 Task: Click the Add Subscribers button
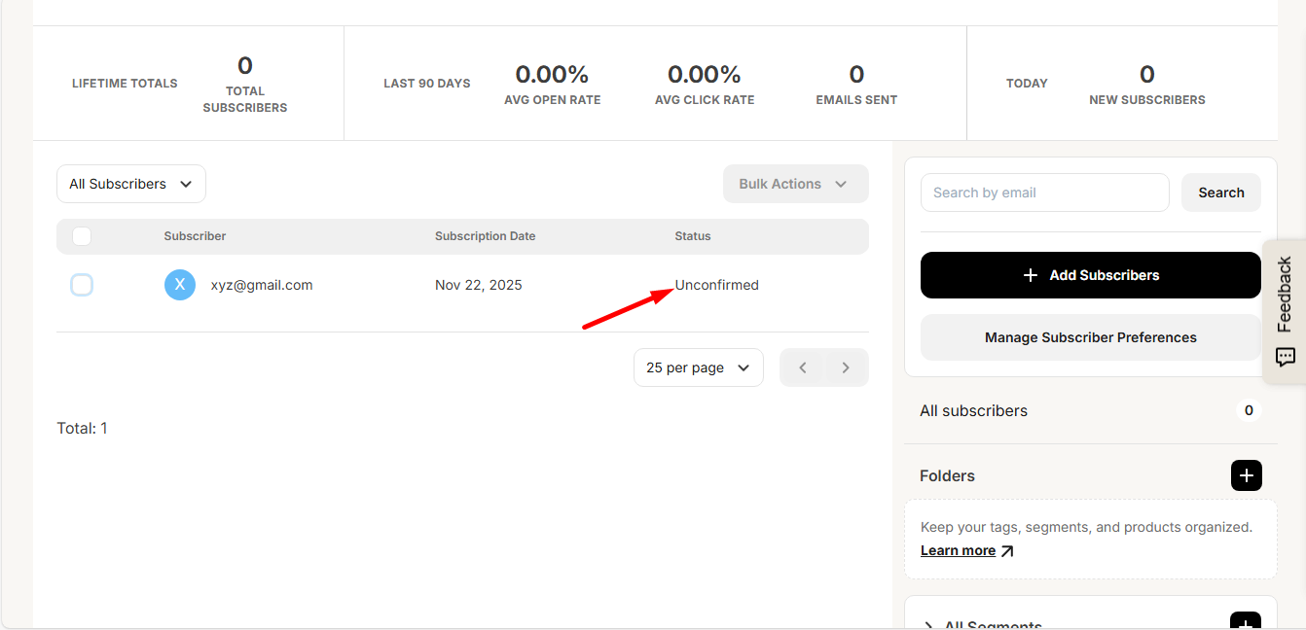coord(1090,275)
